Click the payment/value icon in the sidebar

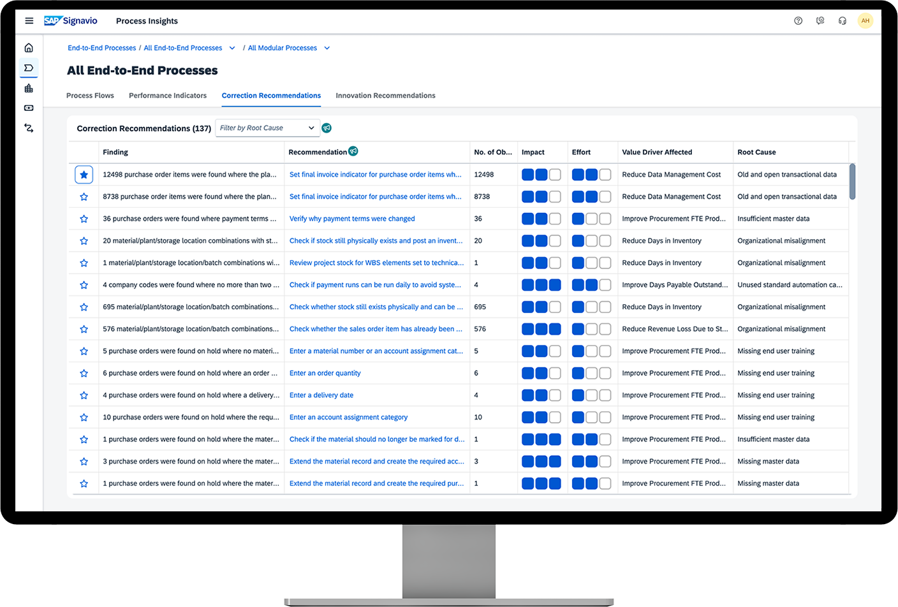coord(29,108)
